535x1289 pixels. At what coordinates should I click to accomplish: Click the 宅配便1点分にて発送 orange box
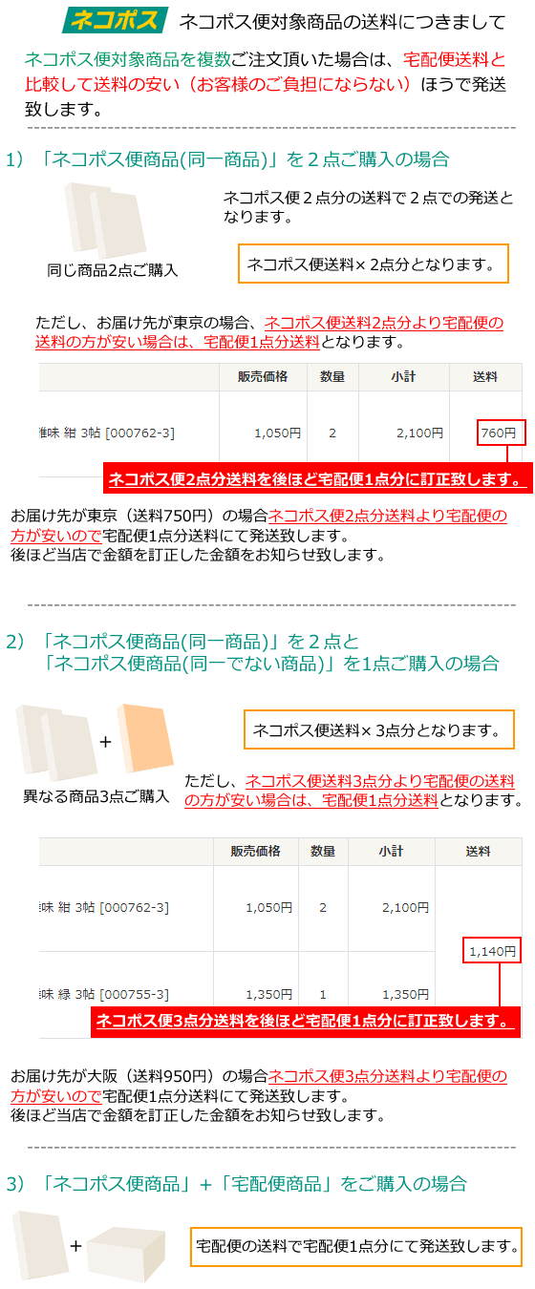[x=358, y=1247]
